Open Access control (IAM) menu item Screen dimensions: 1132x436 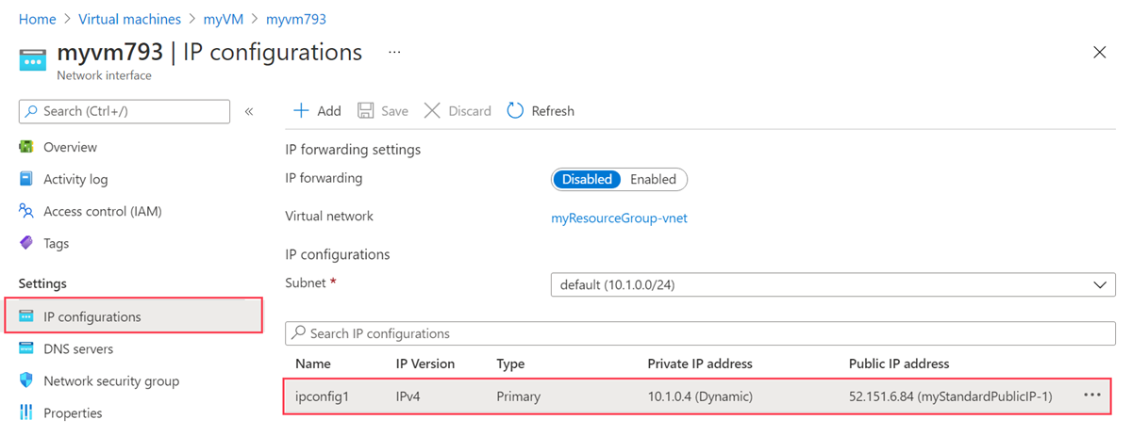103,211
